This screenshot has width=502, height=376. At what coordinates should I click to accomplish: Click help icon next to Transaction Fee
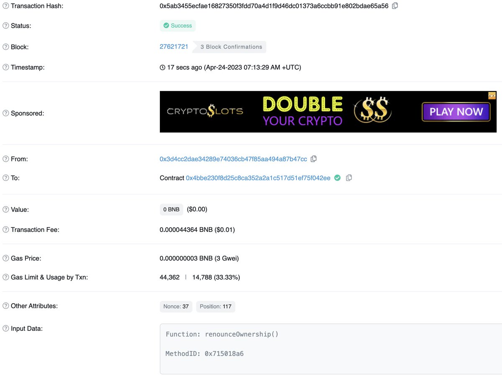(6, 229)
